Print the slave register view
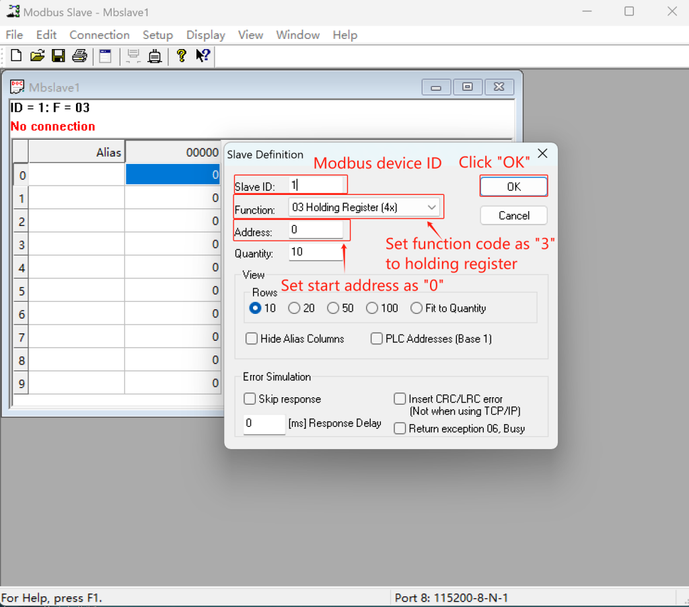 pyautogui.click(x=79, y=56)
